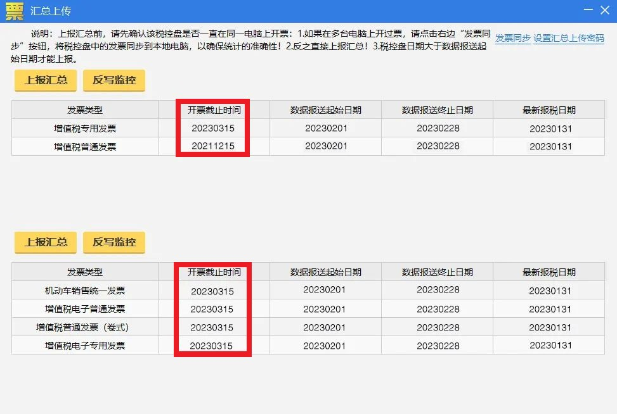Click 20230228 in the 20211215 row
The width and height of the screenshot is (617, 414).
tap(438, 146)
